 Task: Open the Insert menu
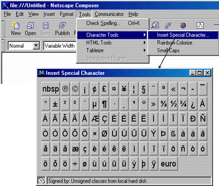tap(49, 14)
